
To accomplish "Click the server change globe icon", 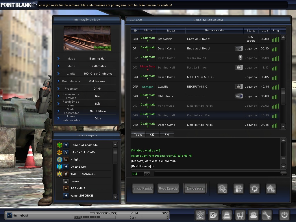I will click(222, 188).
